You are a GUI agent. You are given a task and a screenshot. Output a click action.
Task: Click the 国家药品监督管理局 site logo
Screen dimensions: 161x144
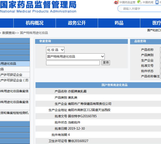[38, 7]
